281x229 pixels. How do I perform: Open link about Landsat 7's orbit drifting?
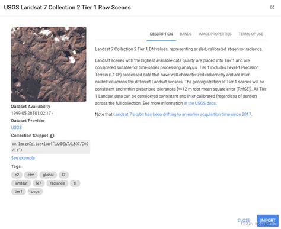(183, 114)
